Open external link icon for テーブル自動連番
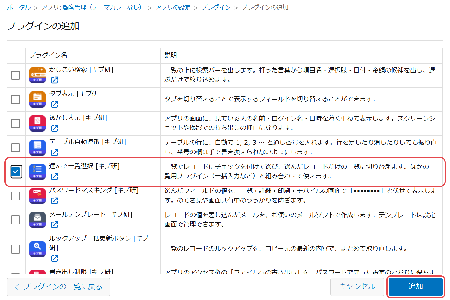450x300 pixels. click(x=55, y=153)
